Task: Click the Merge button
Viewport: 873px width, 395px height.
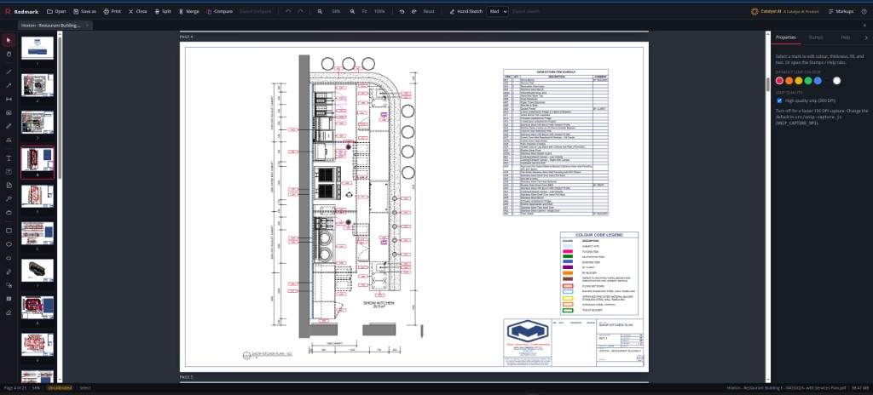Action: coord(188,11)
